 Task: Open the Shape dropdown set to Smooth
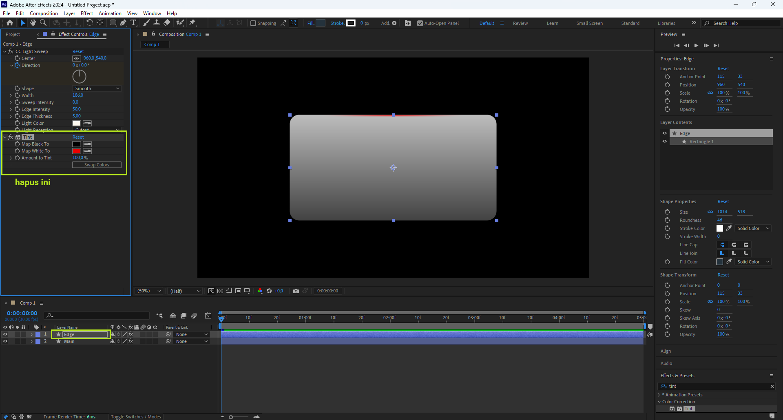(x=97, y=88)
